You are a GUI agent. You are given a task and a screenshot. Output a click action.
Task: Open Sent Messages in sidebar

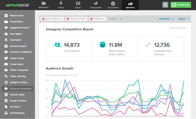(17, 113)
